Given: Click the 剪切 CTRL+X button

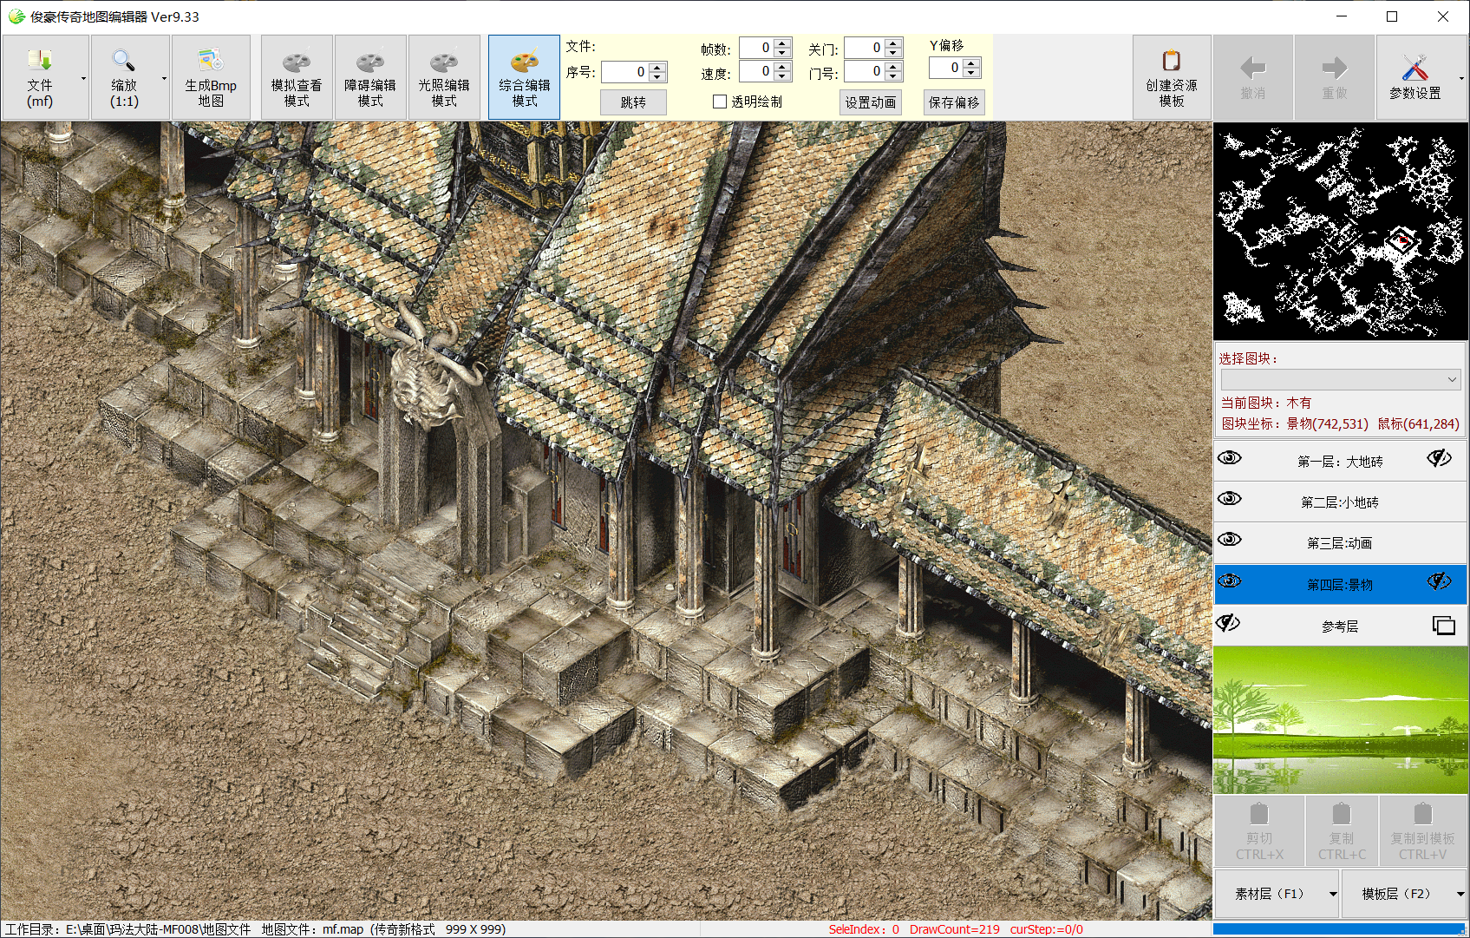Looking at the screenshot, I should point(1259,832).
